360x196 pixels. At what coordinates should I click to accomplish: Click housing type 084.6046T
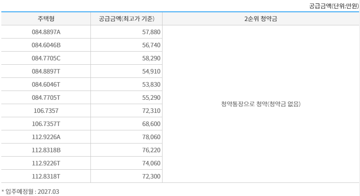[x=46, y=84]
